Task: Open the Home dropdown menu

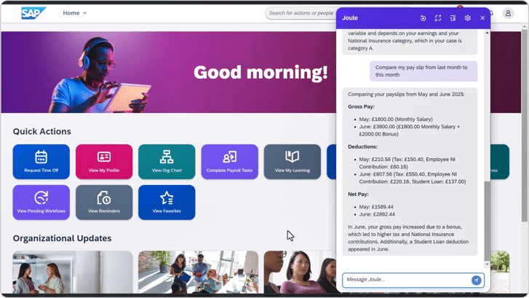Action: 74,13
